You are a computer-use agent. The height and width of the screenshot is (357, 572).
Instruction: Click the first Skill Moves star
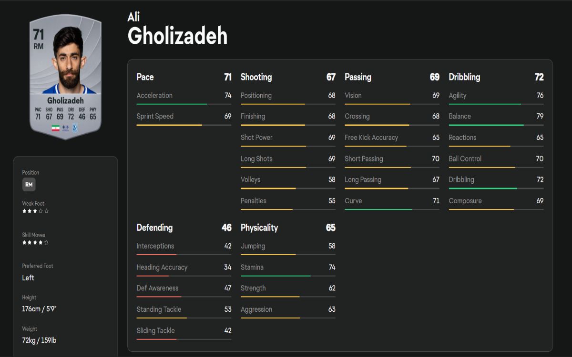[x=24, y=242]
